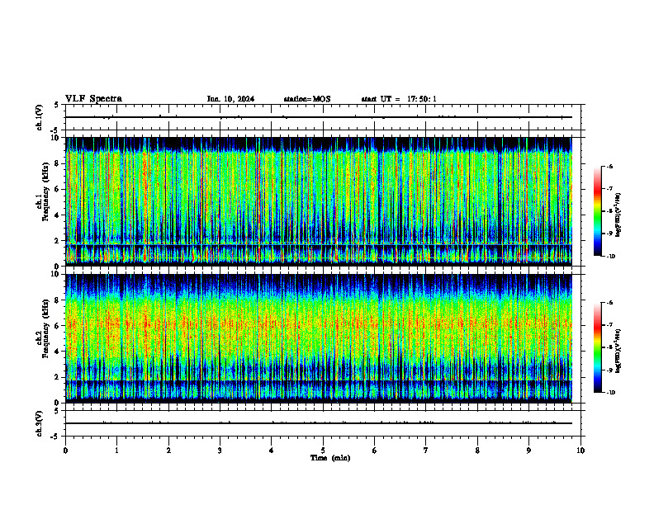Click the 'start UT = 17:50: 1' label
This screenshot has height=505, width=654.
point(399,99)
